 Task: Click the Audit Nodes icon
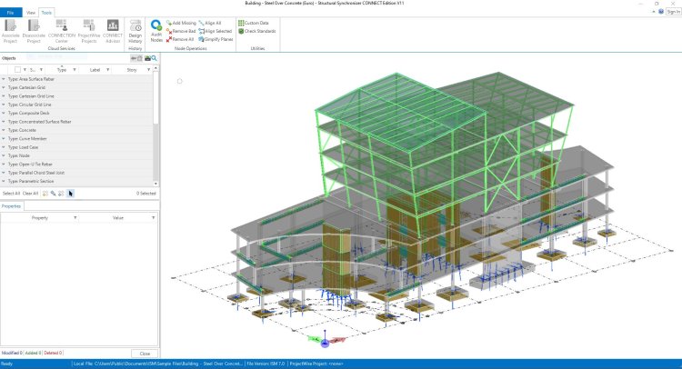[x=156, y=30]
